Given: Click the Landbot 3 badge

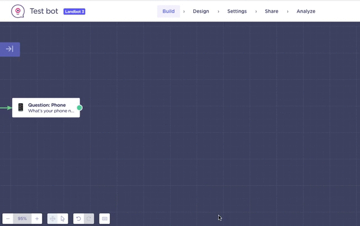Looking at the screenshot, I should pos(75,12).
